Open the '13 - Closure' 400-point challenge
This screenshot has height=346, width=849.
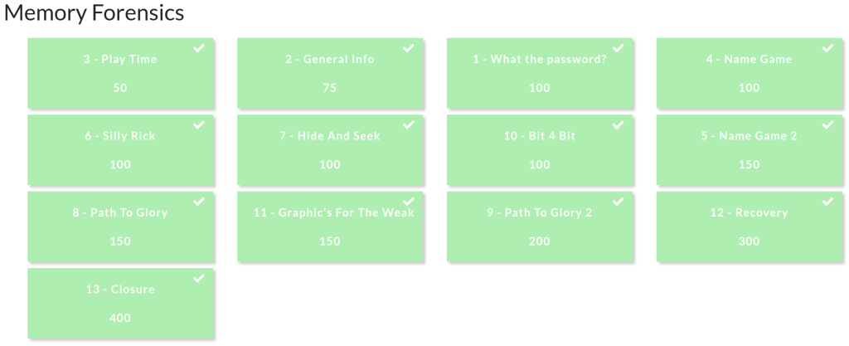(120, 304)
